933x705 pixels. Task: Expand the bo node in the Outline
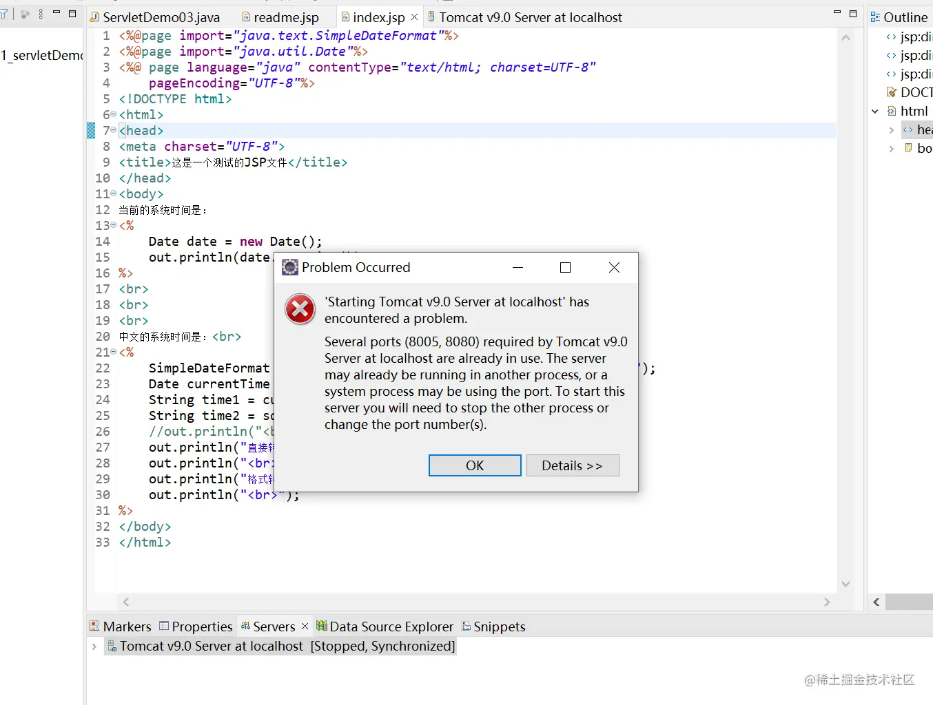point(892,148)
